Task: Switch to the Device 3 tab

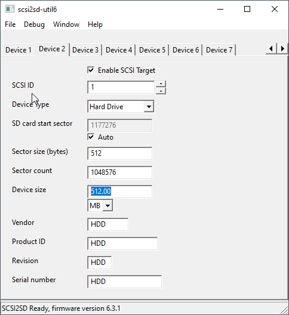Action: (x=85, y=50)
